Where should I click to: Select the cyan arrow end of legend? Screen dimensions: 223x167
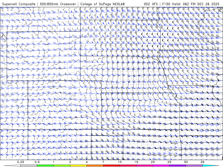click(210, 166)
